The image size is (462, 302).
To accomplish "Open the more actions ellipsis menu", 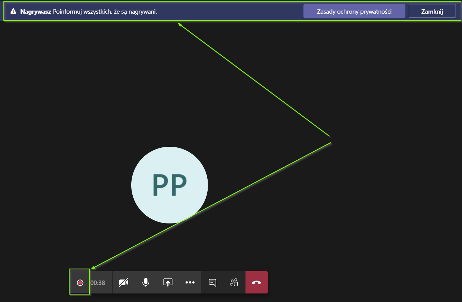I will (x=190, y=283).
